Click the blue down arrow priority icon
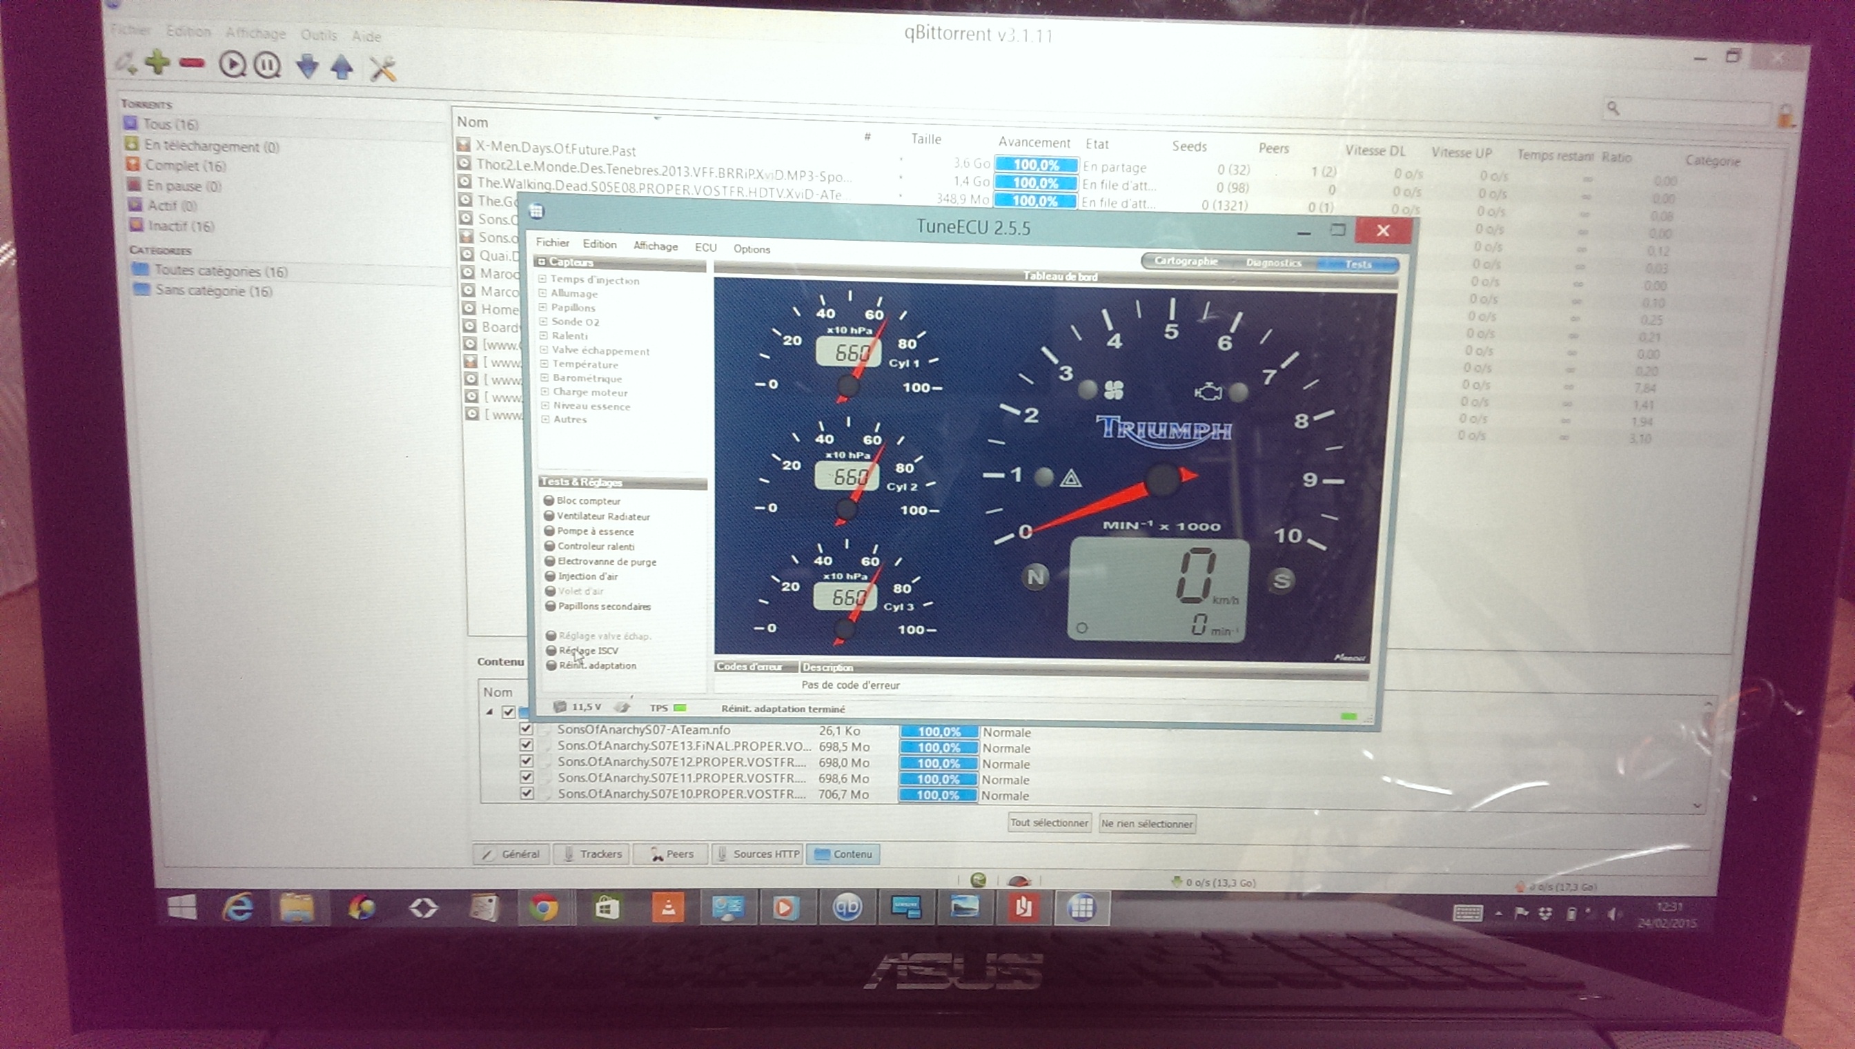The height and width of the screenshot is (1049, 1855). click(308, 66)
